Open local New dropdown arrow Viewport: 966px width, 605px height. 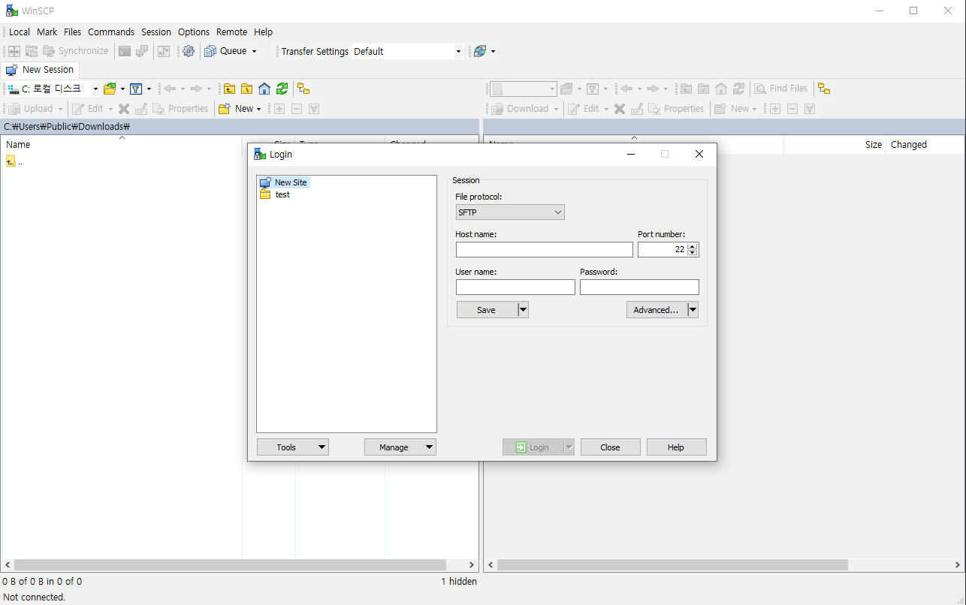click(x=258, y=109)
